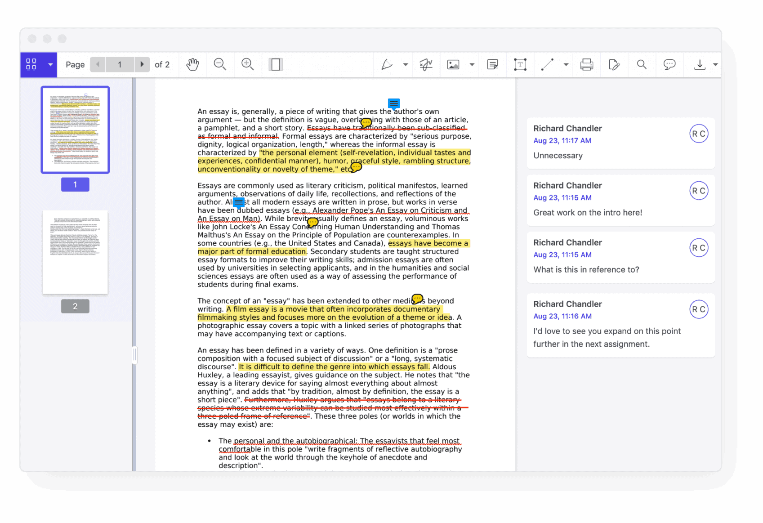This screenshot has width=763, height=523.
Task: Select page 2 thumbnail in sidebar
Action: pos(75,252)
